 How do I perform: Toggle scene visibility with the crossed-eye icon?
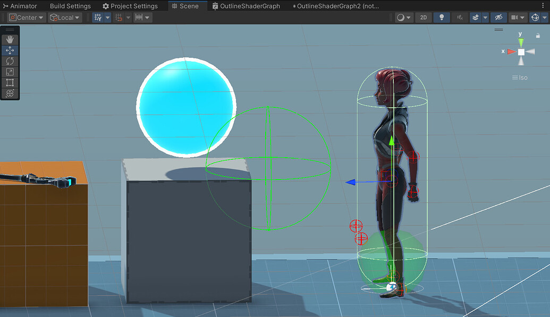[x=498, y=17]
